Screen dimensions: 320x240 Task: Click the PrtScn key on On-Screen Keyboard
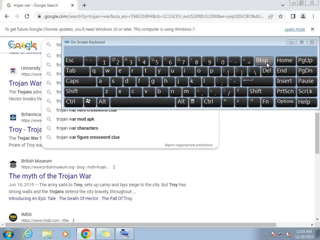pos(286,92)
